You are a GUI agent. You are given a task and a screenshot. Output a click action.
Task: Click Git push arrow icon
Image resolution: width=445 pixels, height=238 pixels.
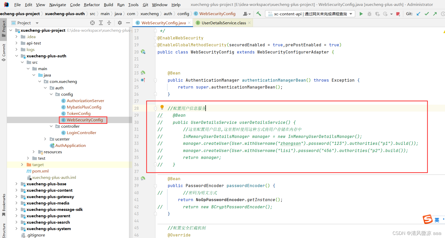435,14
